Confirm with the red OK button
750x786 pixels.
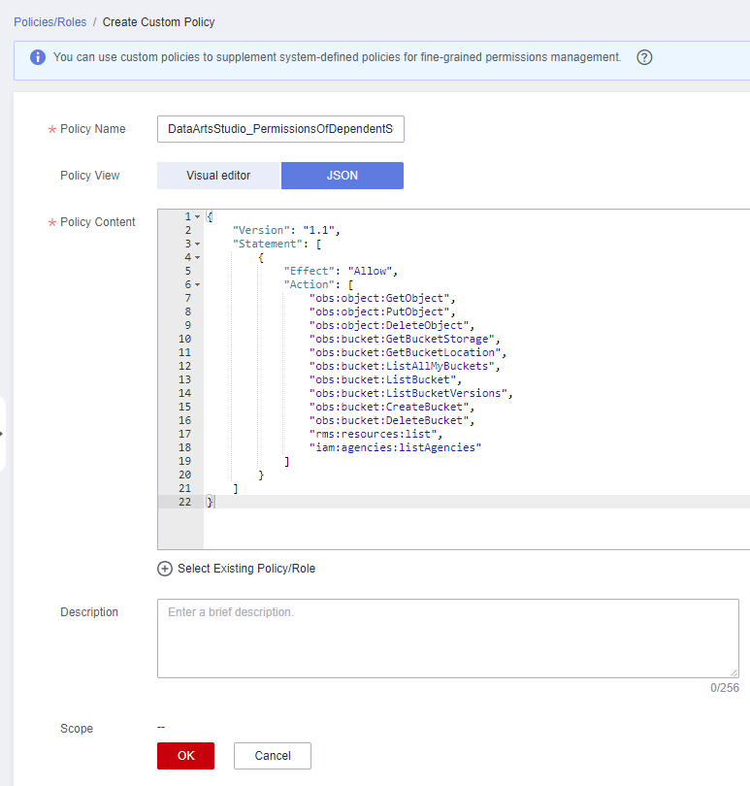click(185, 755)
